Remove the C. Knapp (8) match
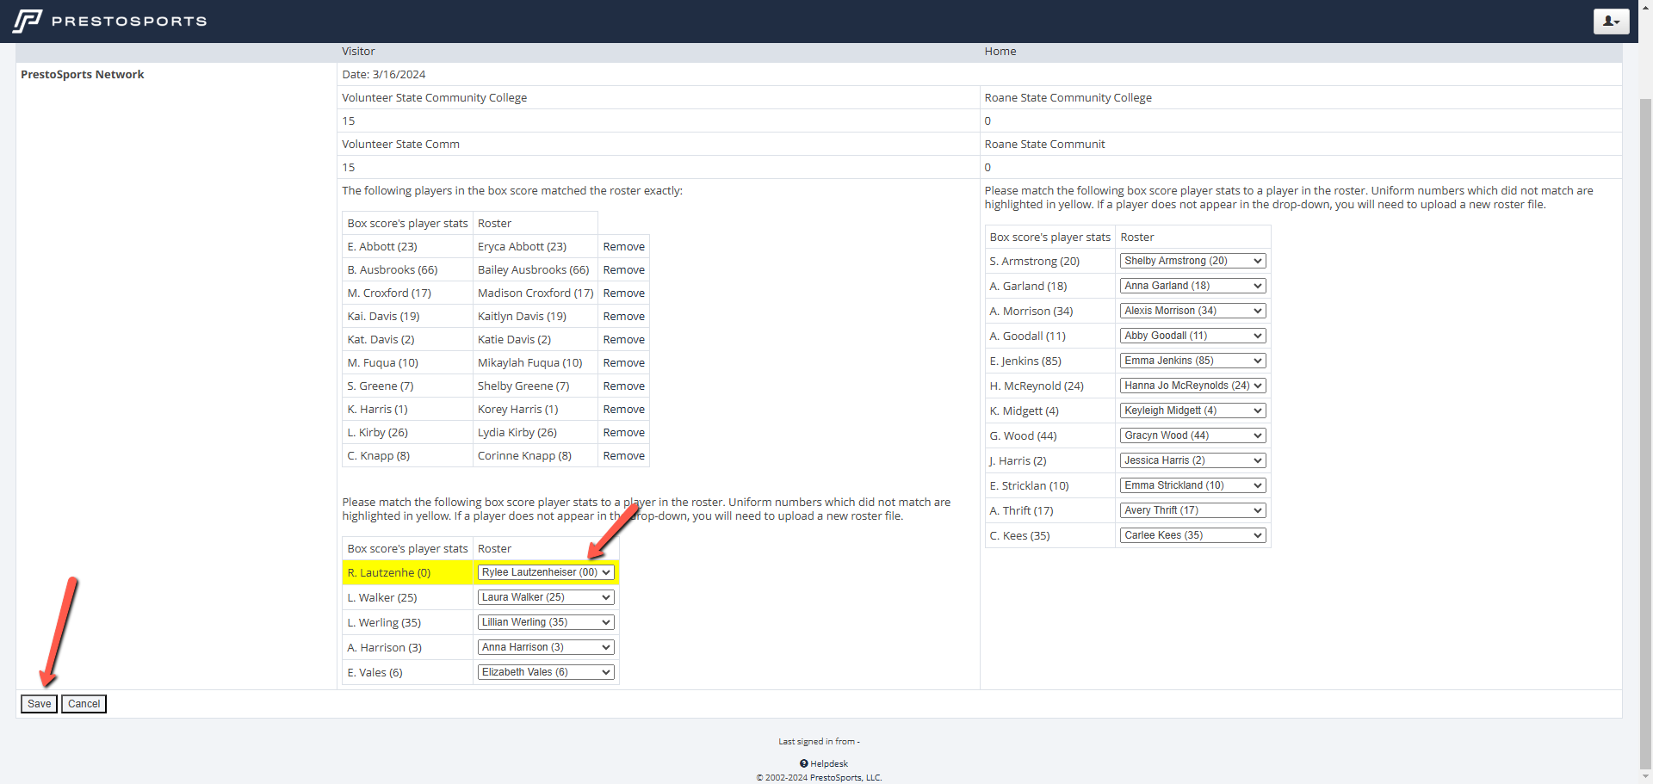 pyautogui.click(x=623, y=456)
